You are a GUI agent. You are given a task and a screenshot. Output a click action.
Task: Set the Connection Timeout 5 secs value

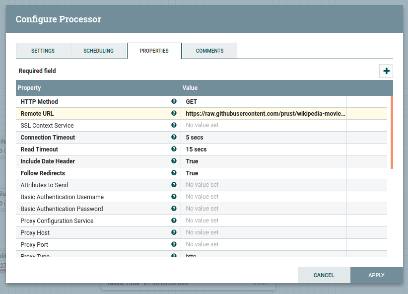point(263,138)
